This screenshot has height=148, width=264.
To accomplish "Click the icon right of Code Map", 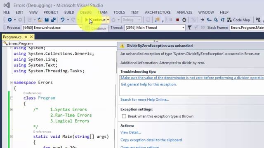I will [258, 20].
